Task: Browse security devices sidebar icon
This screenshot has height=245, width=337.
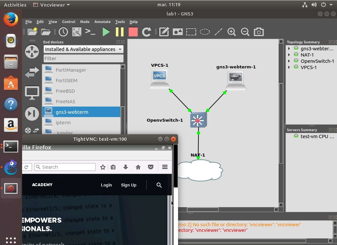Action: tap(32, 113)
